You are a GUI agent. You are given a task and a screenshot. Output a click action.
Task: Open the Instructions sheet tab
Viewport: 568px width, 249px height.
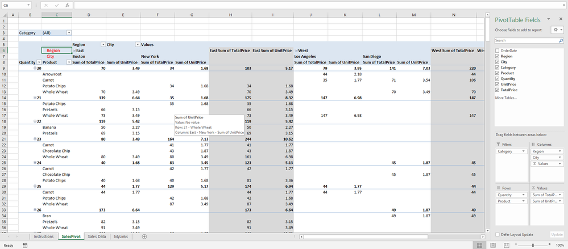pyautogui.click(x=43, y=237)
